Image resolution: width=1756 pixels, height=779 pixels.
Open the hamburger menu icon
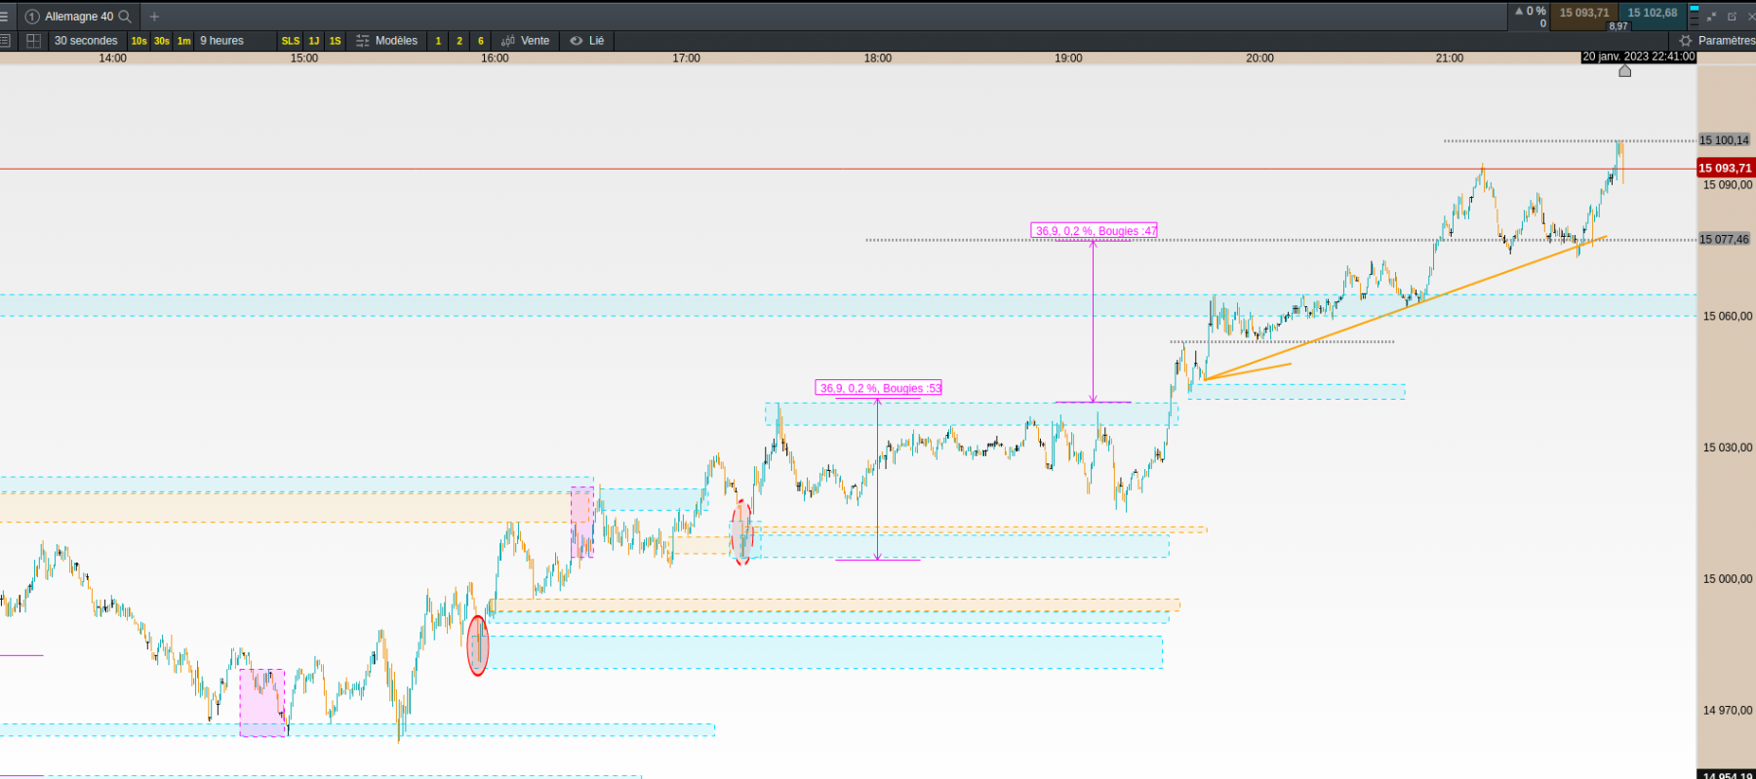pyautogui.click(x=4, y=17)
